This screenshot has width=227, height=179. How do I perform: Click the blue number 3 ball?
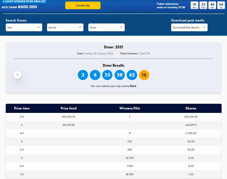coord(83,75)
